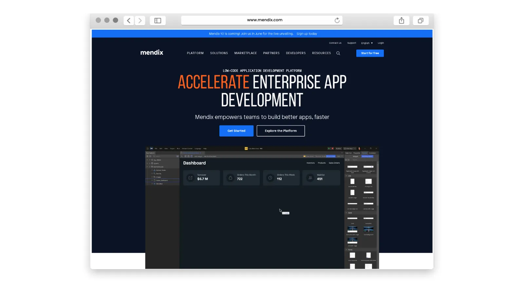Stop the app with the red stop icon
The height and width of the screenshot is (294, 524).
(332, 149)
